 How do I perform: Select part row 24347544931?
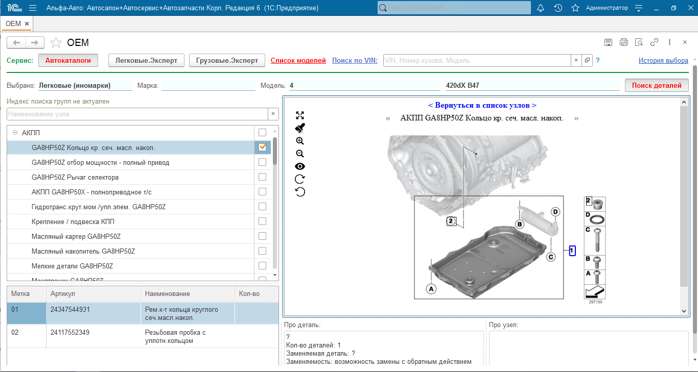pyautogui.click(x=143, y=313)
